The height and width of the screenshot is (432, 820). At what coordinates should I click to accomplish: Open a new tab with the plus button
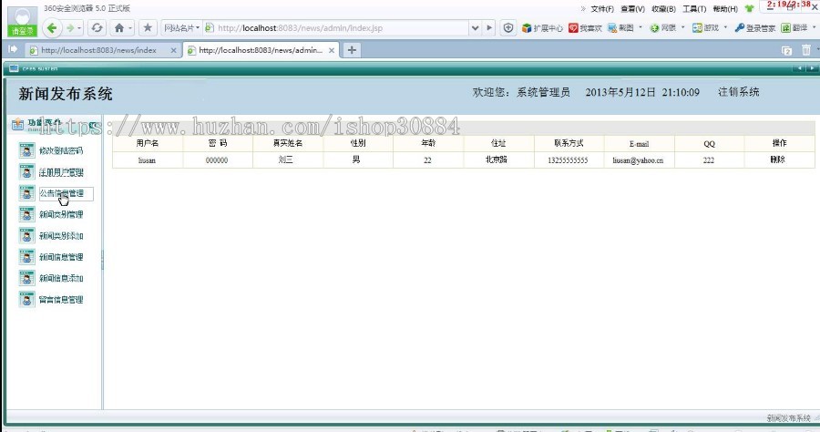(352, 50)
